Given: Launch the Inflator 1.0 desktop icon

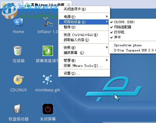Looking at the screenshot, I should click(48, 22).
